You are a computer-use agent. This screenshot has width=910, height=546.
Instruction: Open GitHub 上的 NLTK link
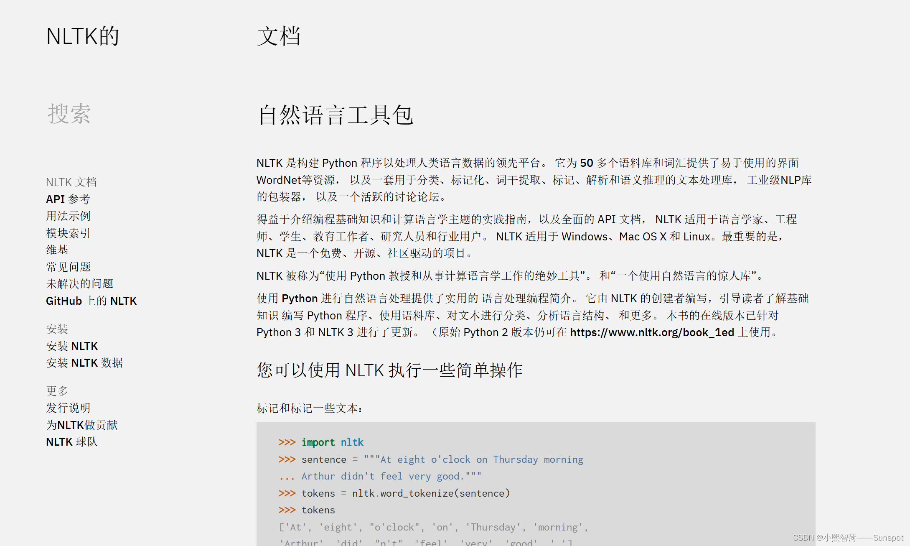tap(91, 301)
